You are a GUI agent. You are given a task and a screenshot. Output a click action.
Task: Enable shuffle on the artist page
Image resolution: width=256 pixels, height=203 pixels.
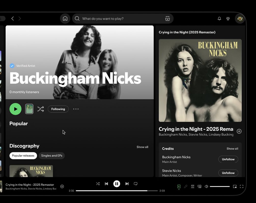coord(40,109)
